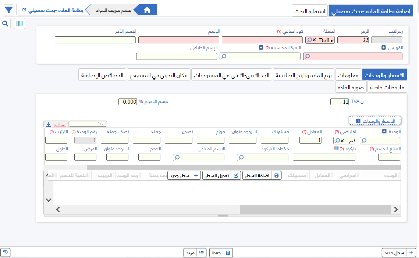Image resolution: width=419 pixels, height=258 pixels.
Task: Click the reset icon at the bottom left
Action: tap(5, 252)
